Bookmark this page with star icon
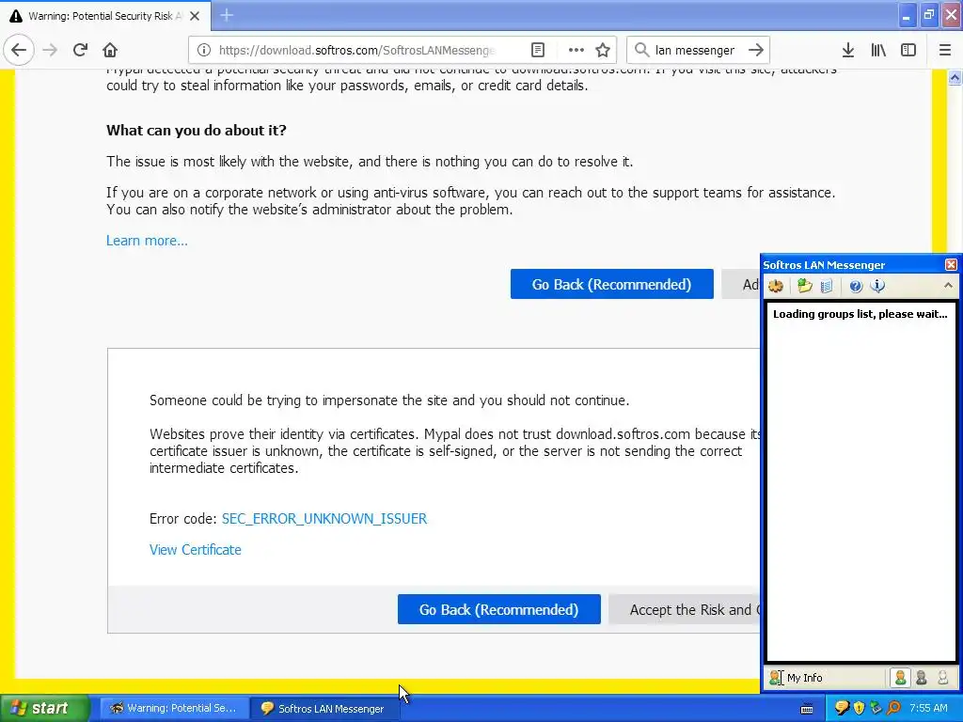The height and width of the screenshot is (722, 963). point(603,50)
